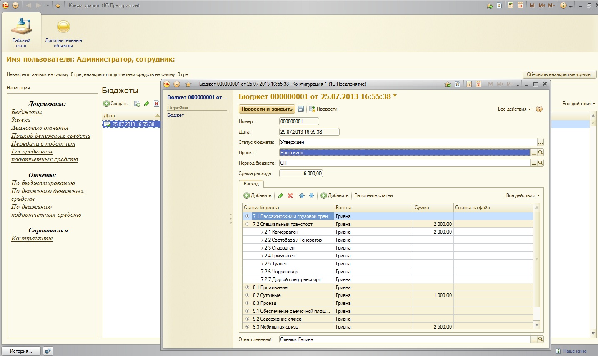
Task: Click the ellipsis button in Статус бюджета field
Action: [540, 142]
